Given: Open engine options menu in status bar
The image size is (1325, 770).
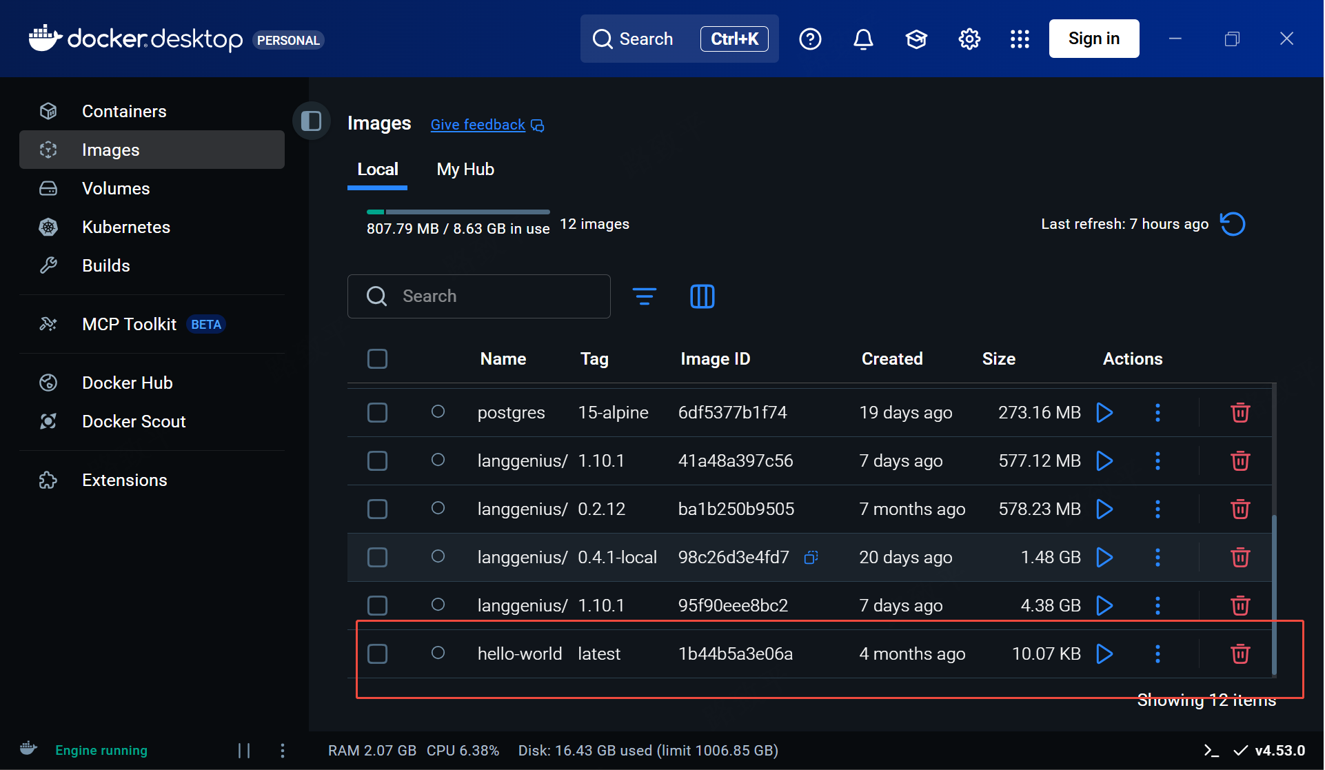Looking at the screenshot, I should pyautogui.click(x=283, y=750).
